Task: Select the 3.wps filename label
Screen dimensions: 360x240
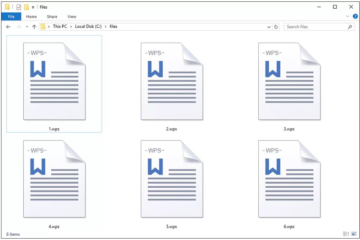Action: pos(289,129)
